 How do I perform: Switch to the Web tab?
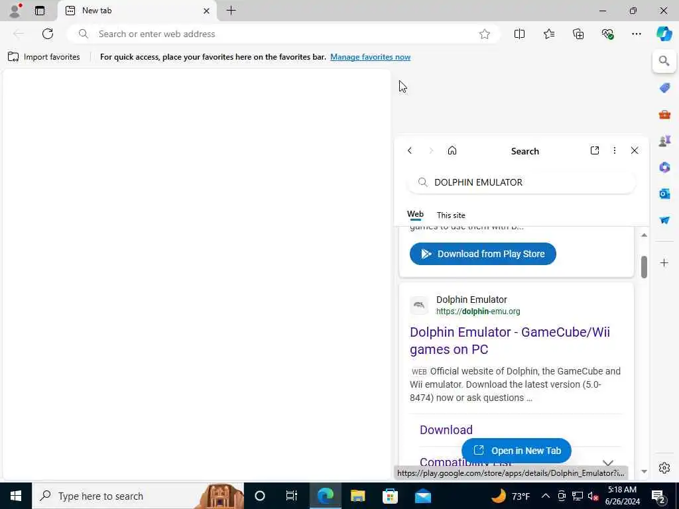pos(415,214)
